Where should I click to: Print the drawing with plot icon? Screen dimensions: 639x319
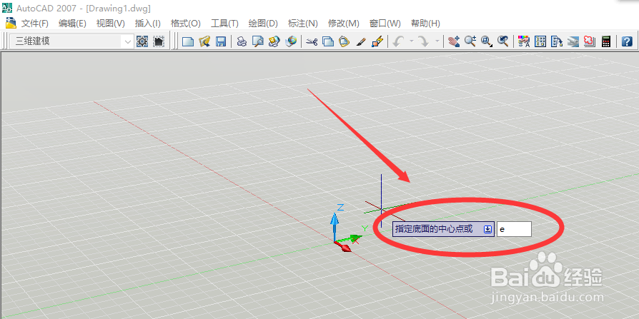click(x=242, y=41)
